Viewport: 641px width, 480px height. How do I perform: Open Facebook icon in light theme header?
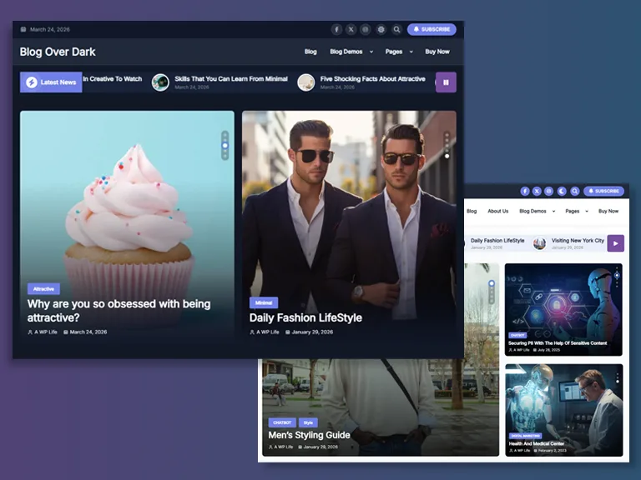pos(524,191)
